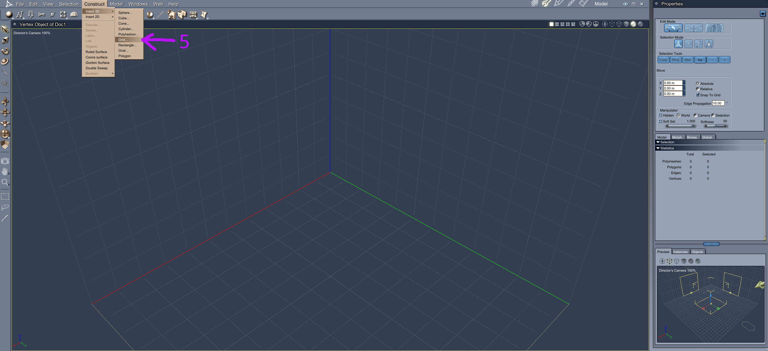
Task: Choose the scissors cut tool
Action: pyautogui.click(x=41, y=15)
